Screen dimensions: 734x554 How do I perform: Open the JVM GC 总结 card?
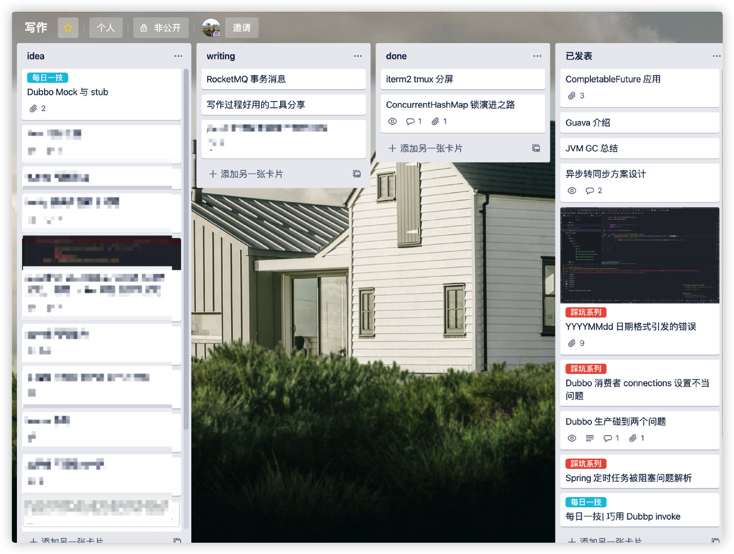click(640, 148)
